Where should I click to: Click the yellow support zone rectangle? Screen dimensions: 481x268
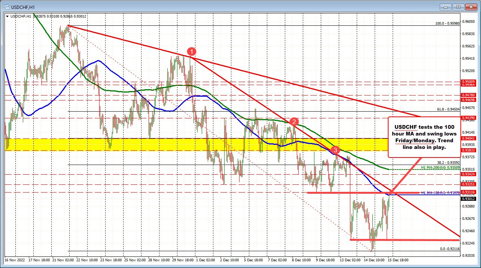point(150,144)
